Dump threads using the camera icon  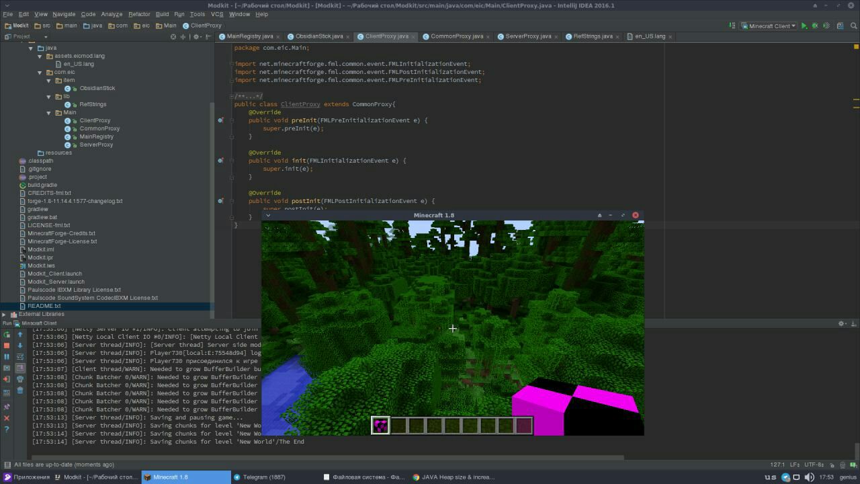[7, 368]
